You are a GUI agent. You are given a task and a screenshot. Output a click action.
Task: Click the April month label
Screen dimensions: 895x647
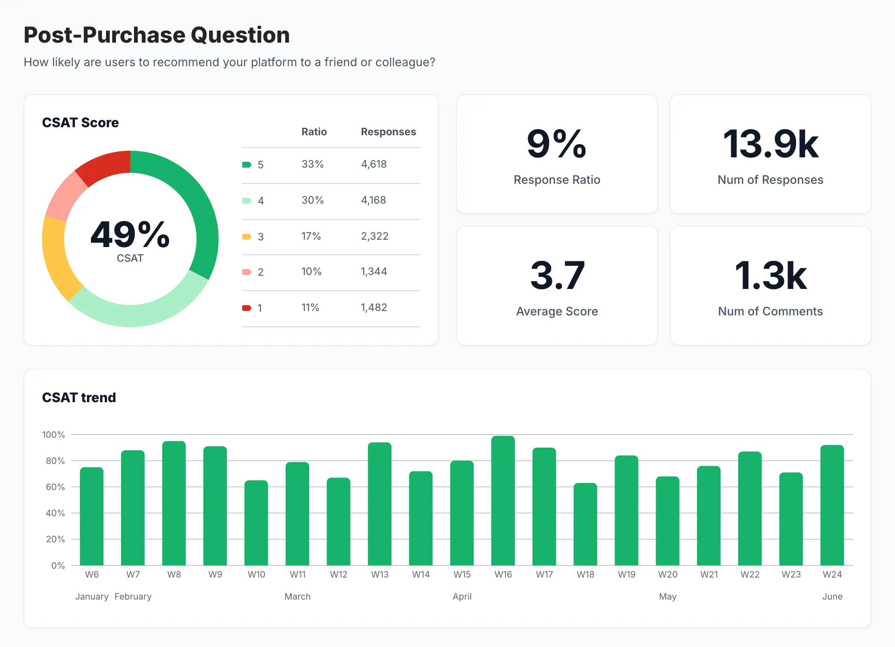462,597
